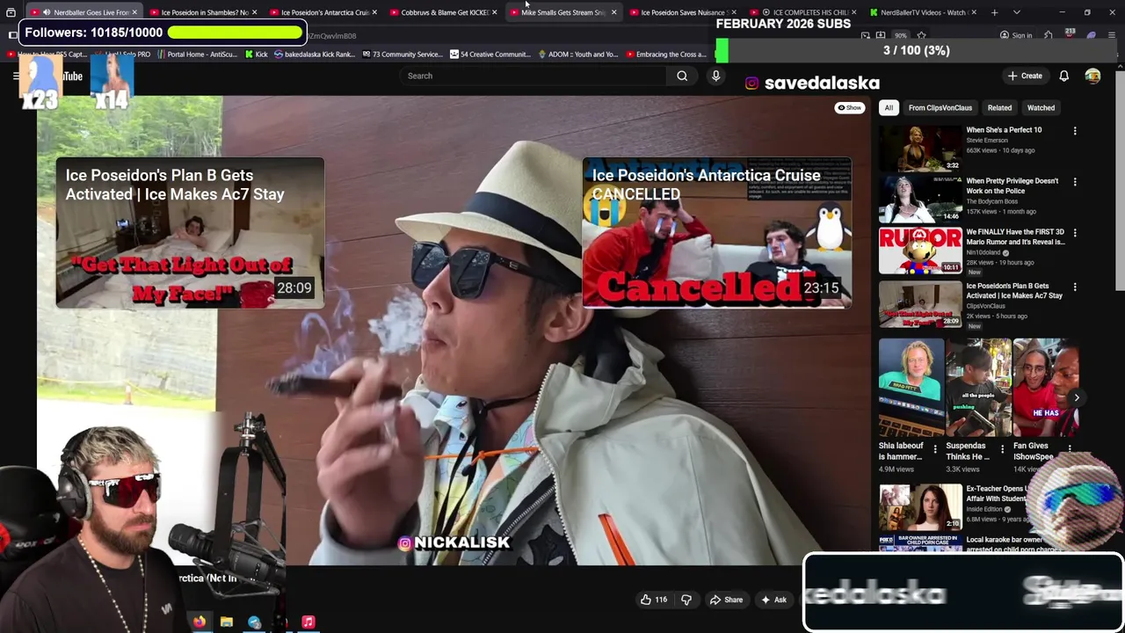Select the 'From ClipsVonClaus' filter chip
1125x633 pixels.
940,107
